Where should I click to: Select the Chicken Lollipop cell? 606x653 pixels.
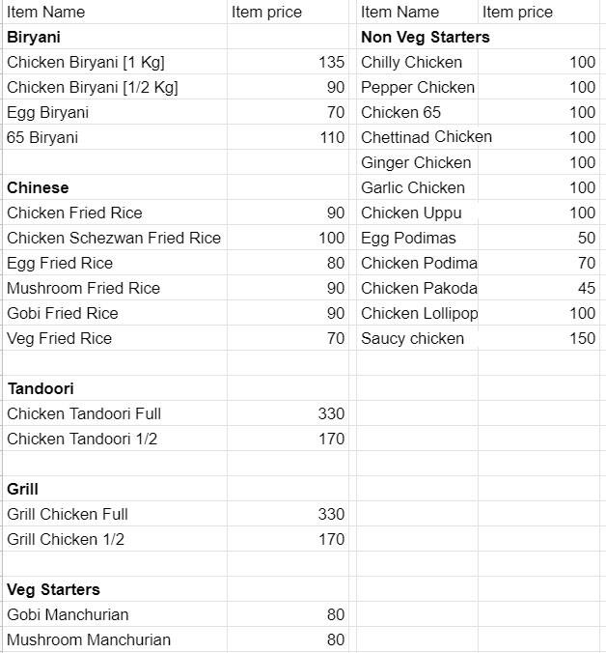point(419,313)
